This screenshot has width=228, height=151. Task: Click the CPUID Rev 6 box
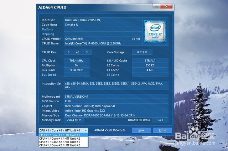pyautogui.click(x=68, y=52)
